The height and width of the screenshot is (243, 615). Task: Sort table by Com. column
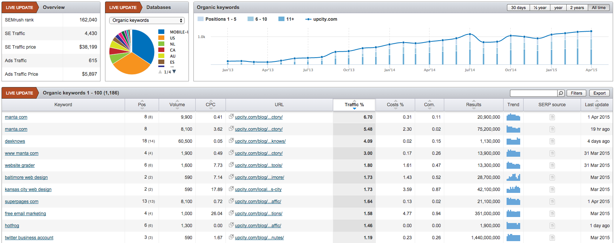click(430, 105)
